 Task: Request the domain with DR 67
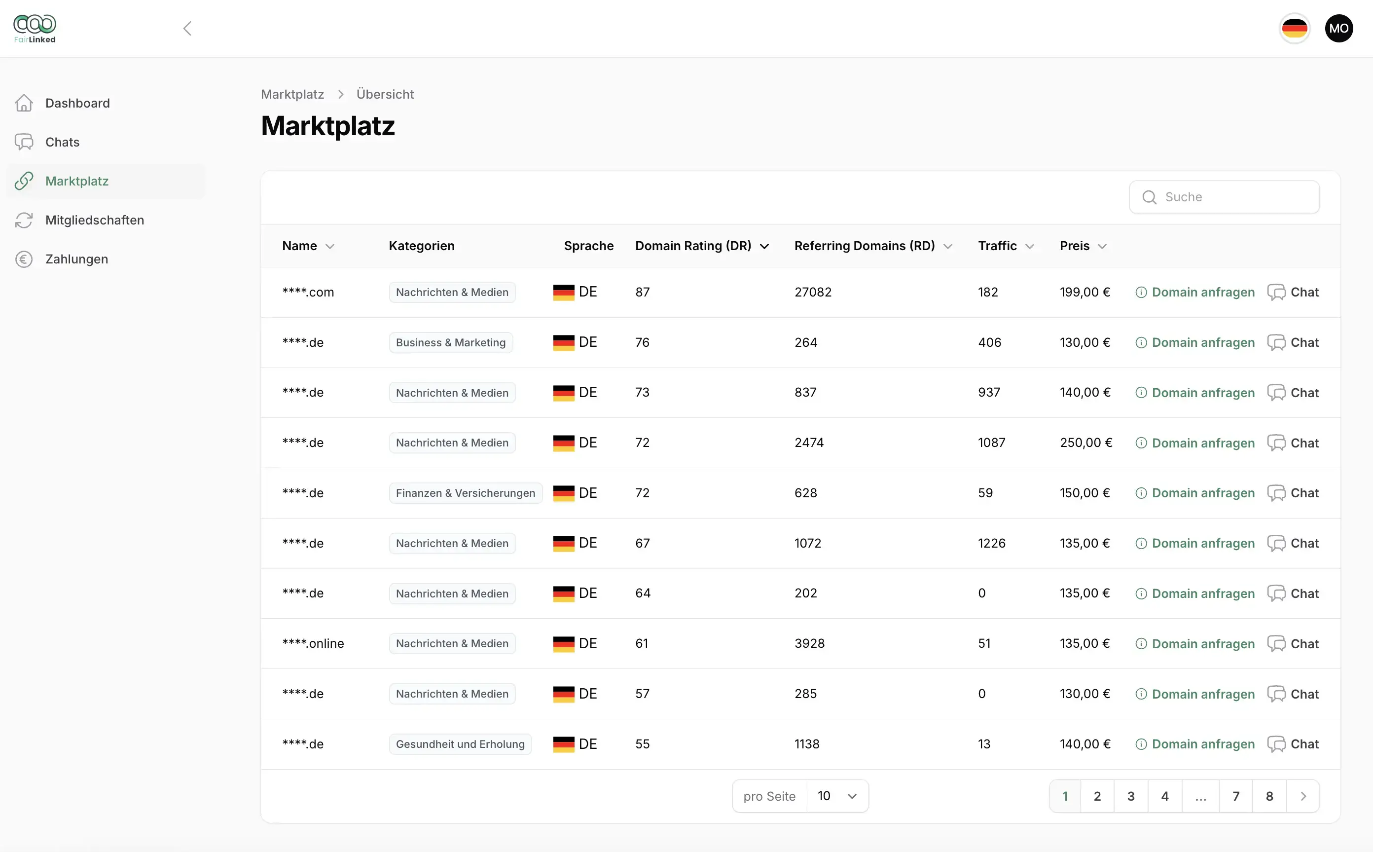tap(1194, 543)
